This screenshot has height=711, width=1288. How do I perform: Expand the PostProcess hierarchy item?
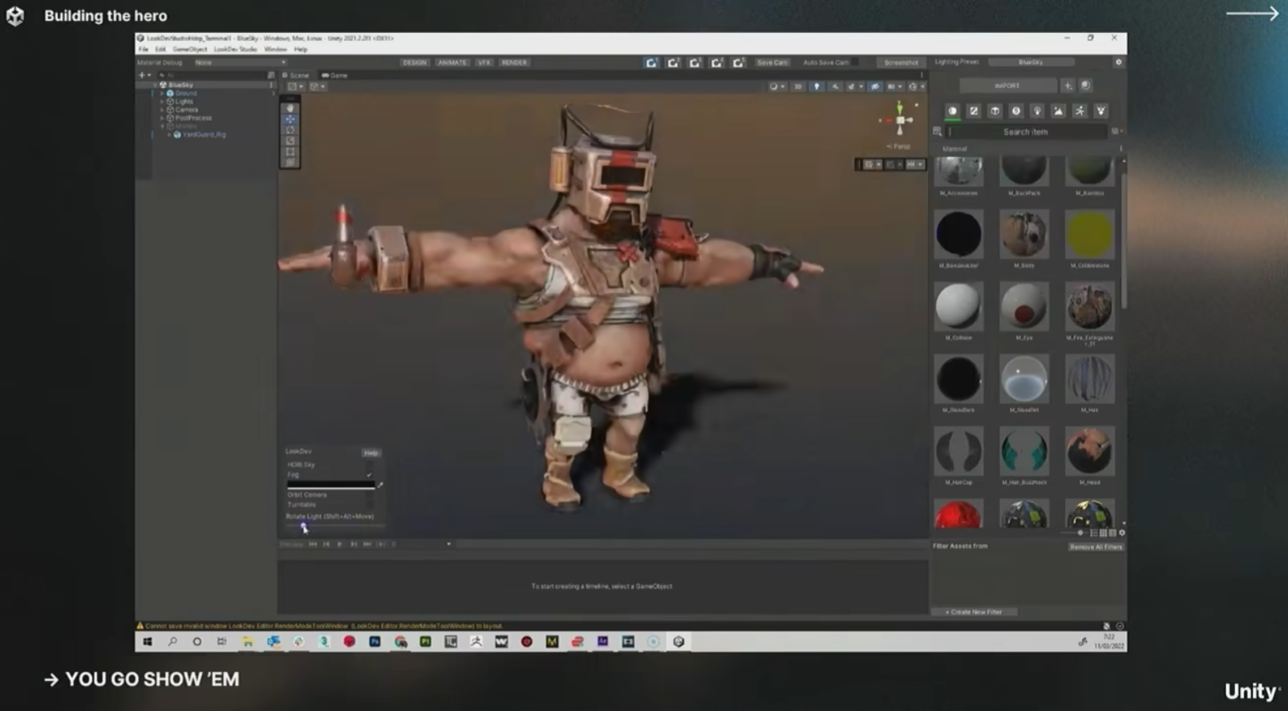click(162, 118)
